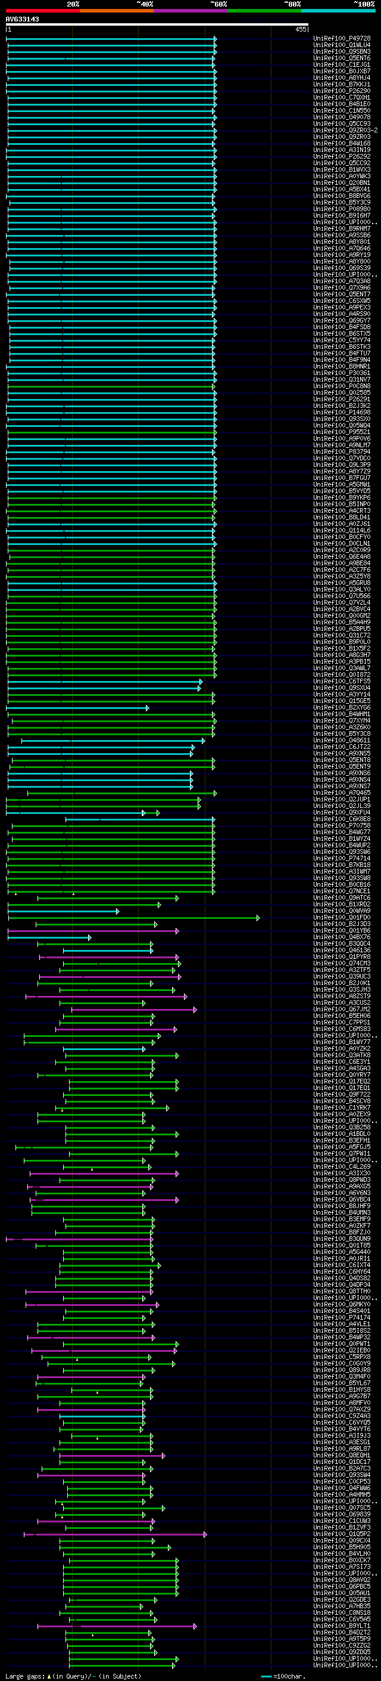The width and height of the screenshot is (381, 1681).
Task: Select hit label UniRef100_C1EJG1
Action: (x=342, y=64)
